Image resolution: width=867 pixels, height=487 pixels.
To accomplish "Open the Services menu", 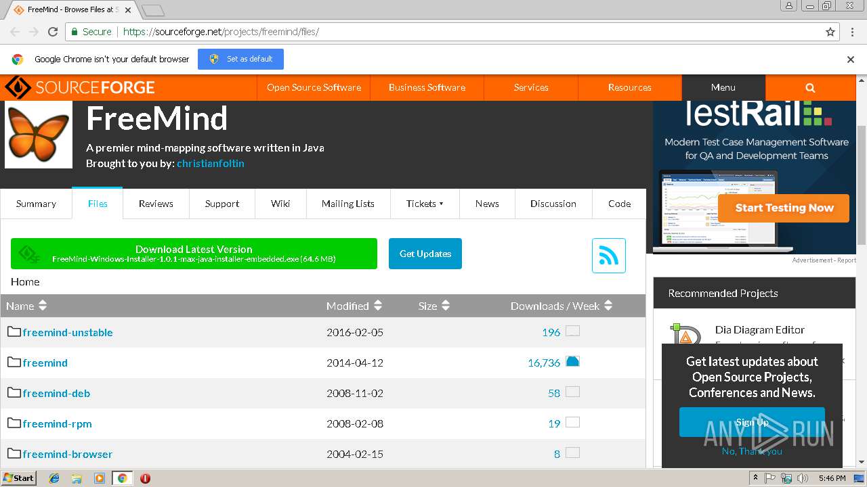I will point(531,87).
